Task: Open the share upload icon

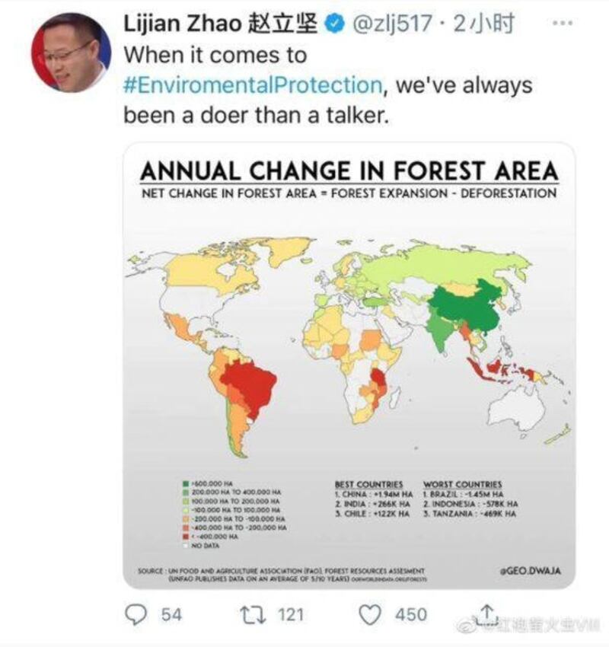Action: [x=486, y=614]
